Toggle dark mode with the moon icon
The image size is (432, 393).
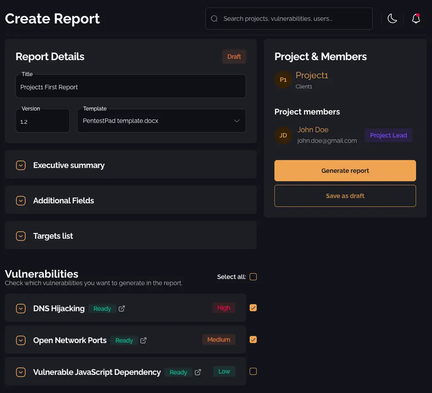coord(392,18)
